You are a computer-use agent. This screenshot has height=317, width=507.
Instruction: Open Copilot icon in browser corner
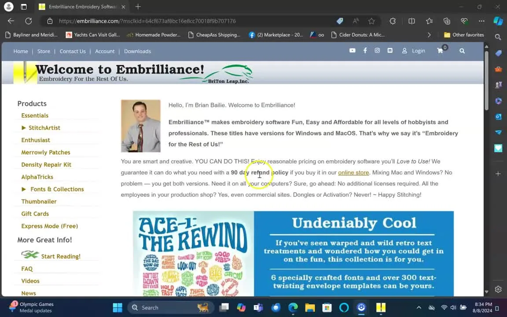pos(498,21)
